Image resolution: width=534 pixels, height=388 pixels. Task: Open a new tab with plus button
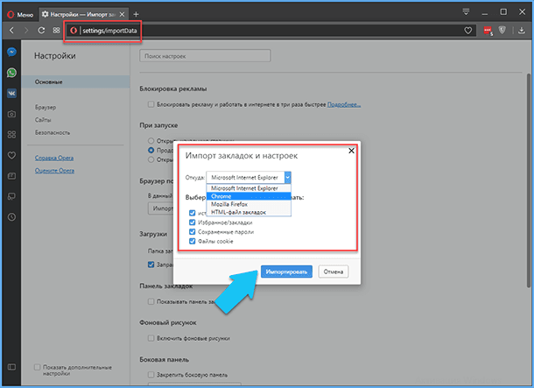[136, 14]
